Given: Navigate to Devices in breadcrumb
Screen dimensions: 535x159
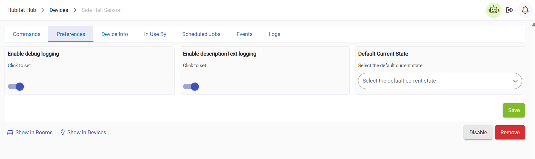Looking at the screenshot, I should pyautogui.click(x=59, y=10).
